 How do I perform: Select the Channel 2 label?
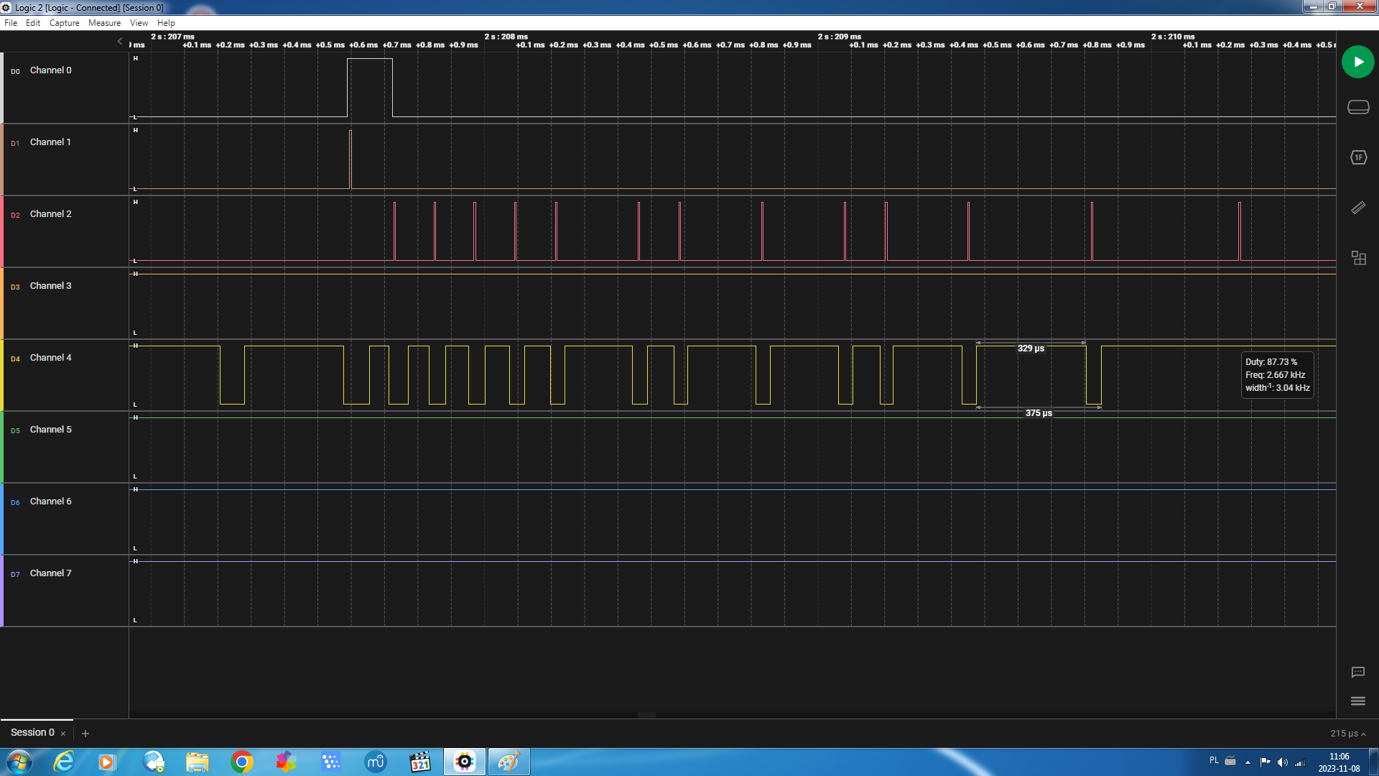(x=51, y=214)
